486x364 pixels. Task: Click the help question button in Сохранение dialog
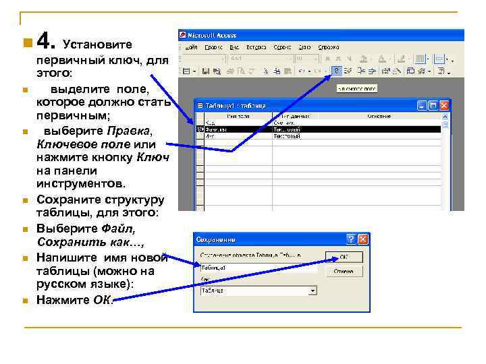tap(350, 239)
